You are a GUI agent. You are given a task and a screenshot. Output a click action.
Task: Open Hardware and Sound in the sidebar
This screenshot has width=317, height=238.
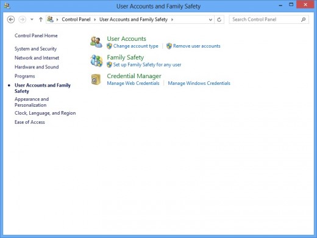pos(37,67)
